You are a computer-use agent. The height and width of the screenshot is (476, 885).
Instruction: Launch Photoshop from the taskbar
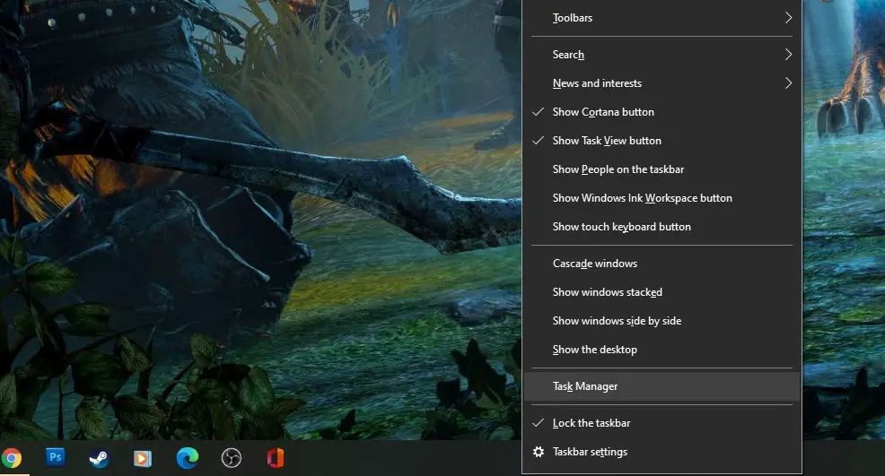56,457
